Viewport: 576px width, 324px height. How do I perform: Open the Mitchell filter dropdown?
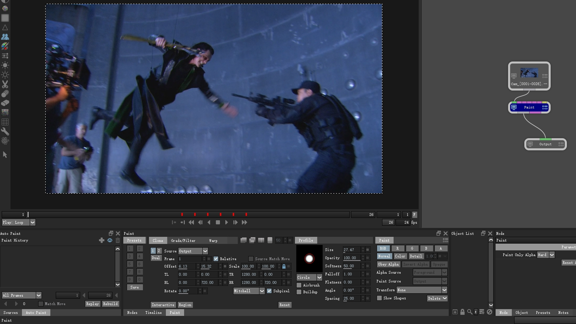tap(249, 291)
